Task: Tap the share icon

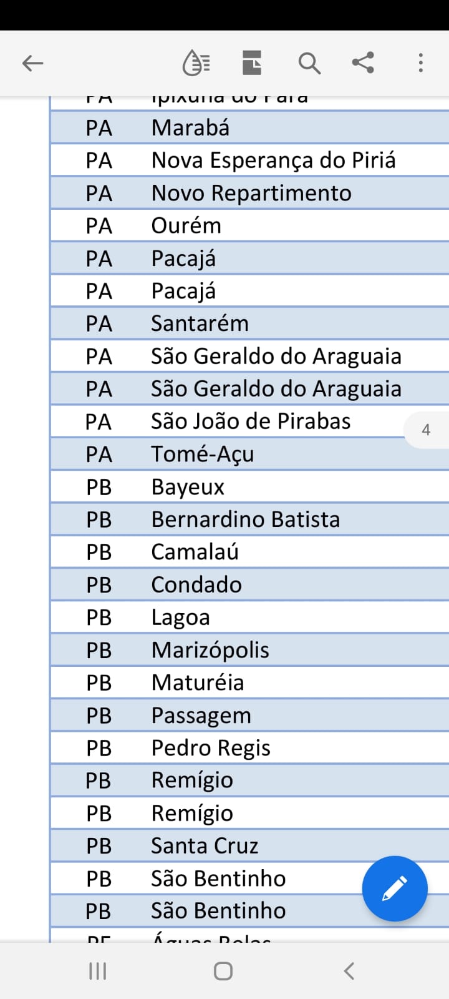Action: pos(363,63)
